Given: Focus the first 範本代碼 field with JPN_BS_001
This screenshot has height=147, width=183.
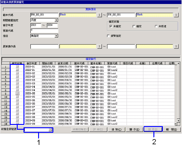Looking at the screenshot, I should point(44,15).
